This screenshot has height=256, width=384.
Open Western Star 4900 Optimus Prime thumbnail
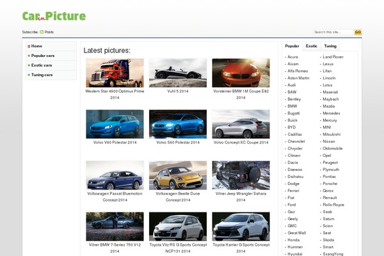tap(115, 73)
